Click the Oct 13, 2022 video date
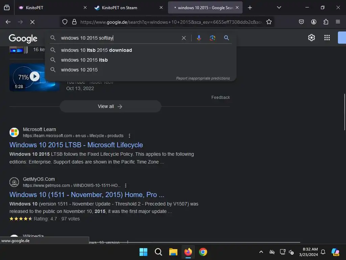This screenshot has height=260, width=346. [80, 88]
